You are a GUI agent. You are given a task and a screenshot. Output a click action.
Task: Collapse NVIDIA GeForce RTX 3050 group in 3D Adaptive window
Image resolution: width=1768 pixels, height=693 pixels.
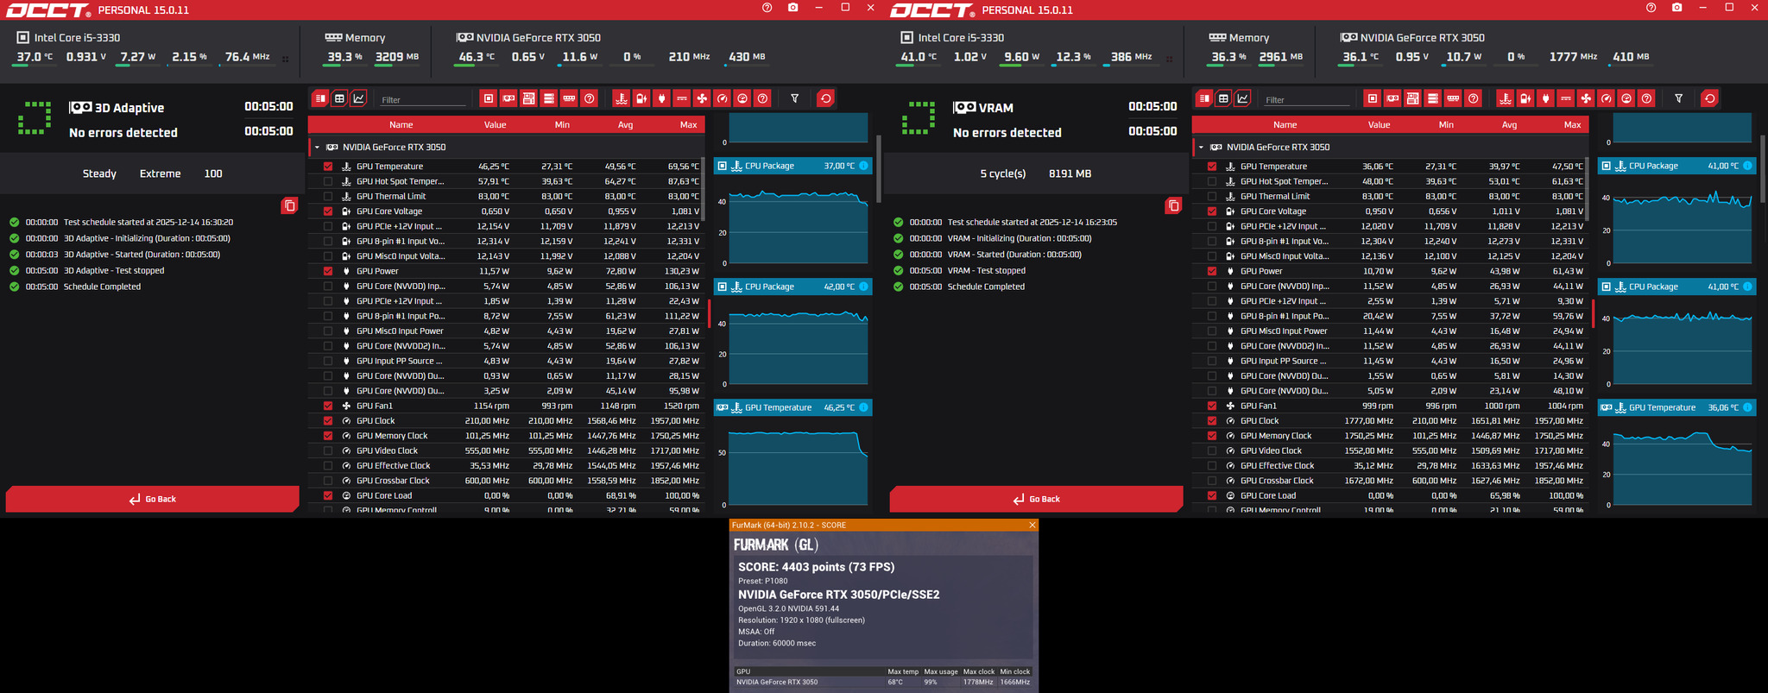click(317, 148)
